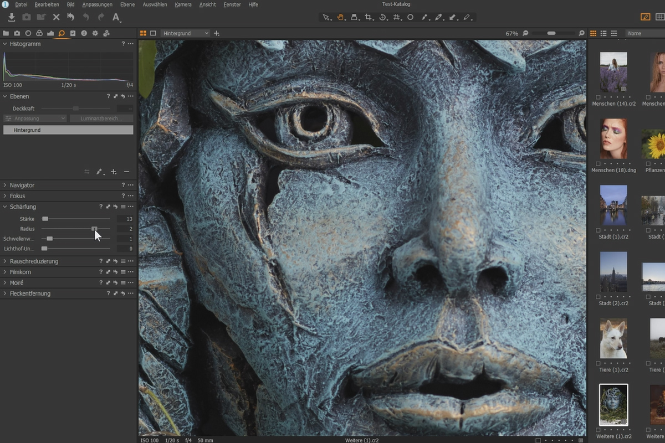Select the pointer Select cursor tool
The width and height of the screenshot is (665, 443).
coord(327,17)
